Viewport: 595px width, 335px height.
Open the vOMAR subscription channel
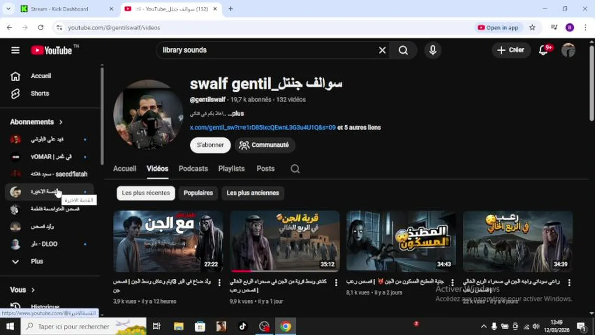tap(50, 157)
